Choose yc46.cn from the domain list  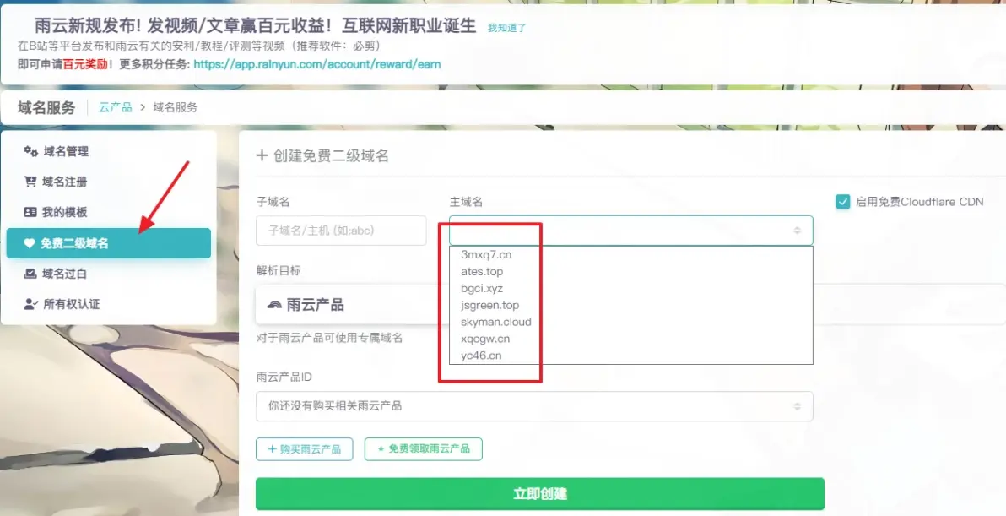coord(481,355)
